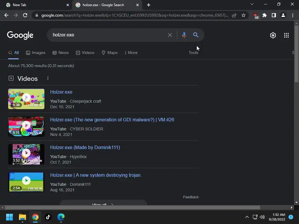Open the tab search dropdown chevron
The height and width of the screenshot is (224, 299).
click(x=252, y=4)
